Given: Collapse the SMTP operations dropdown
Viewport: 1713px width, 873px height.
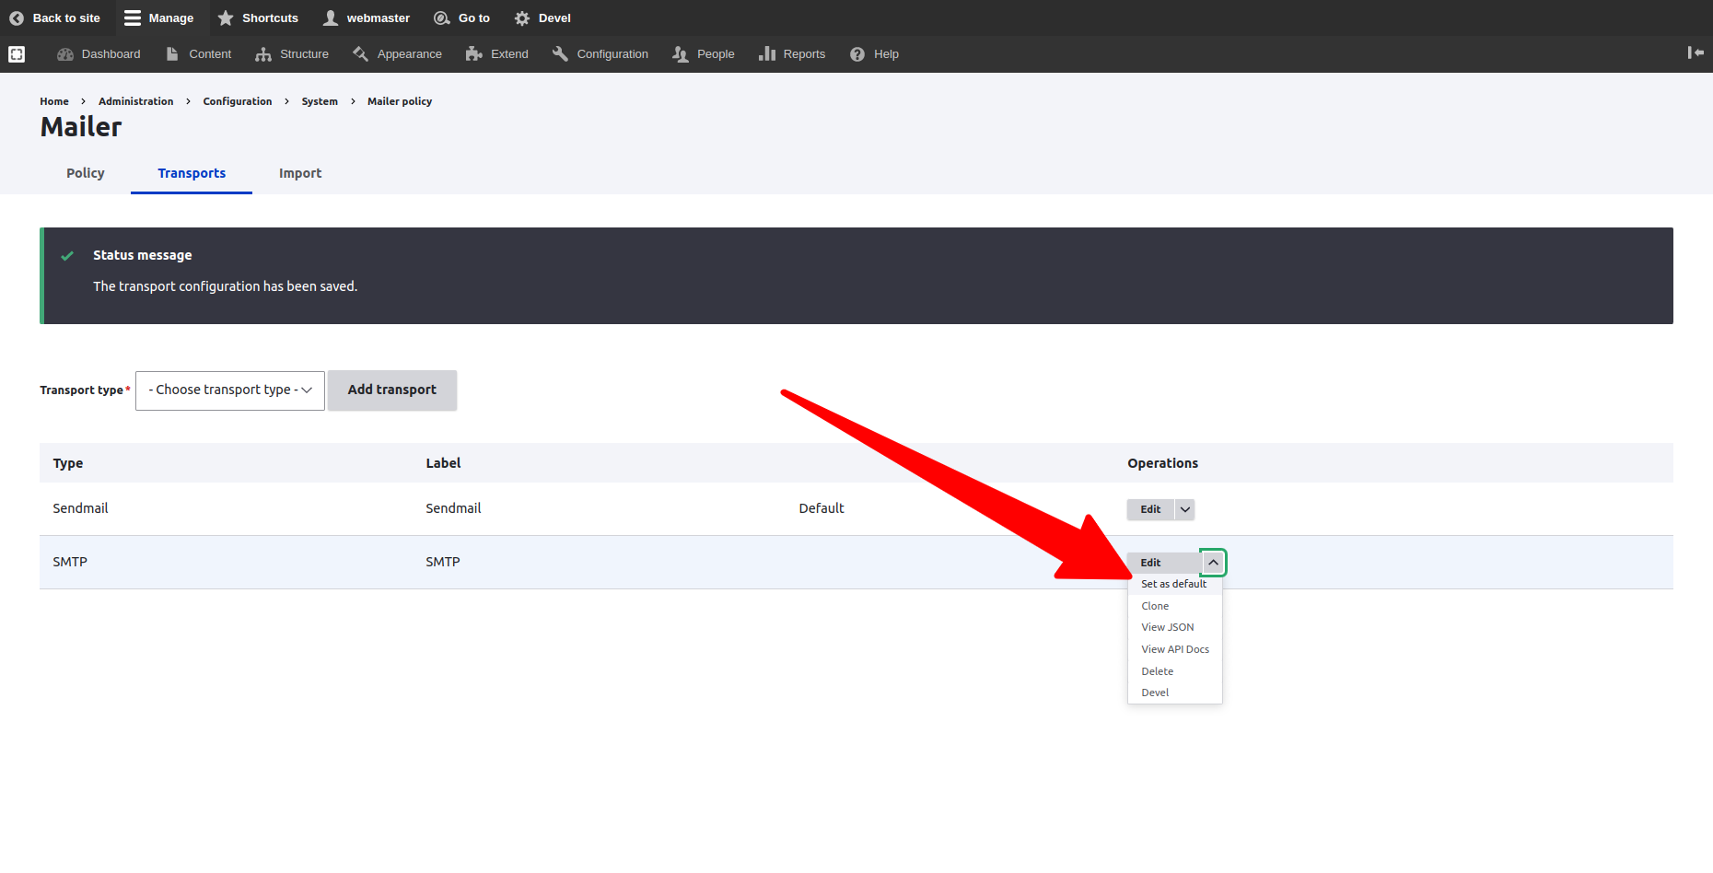Looking at the screenshot, I should pyautogui.click(x=1213, y=563).
